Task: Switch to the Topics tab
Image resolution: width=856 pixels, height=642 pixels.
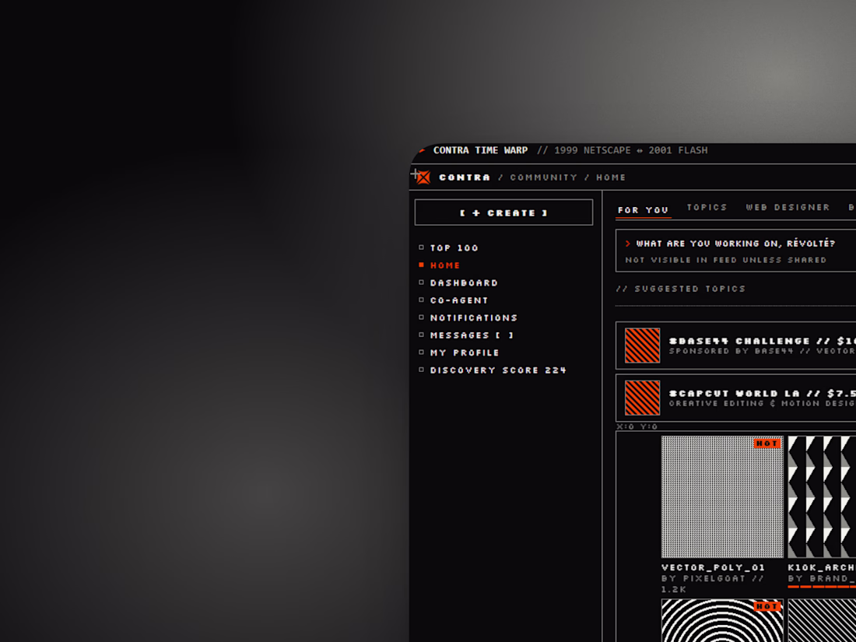Action: coord(707,208)
